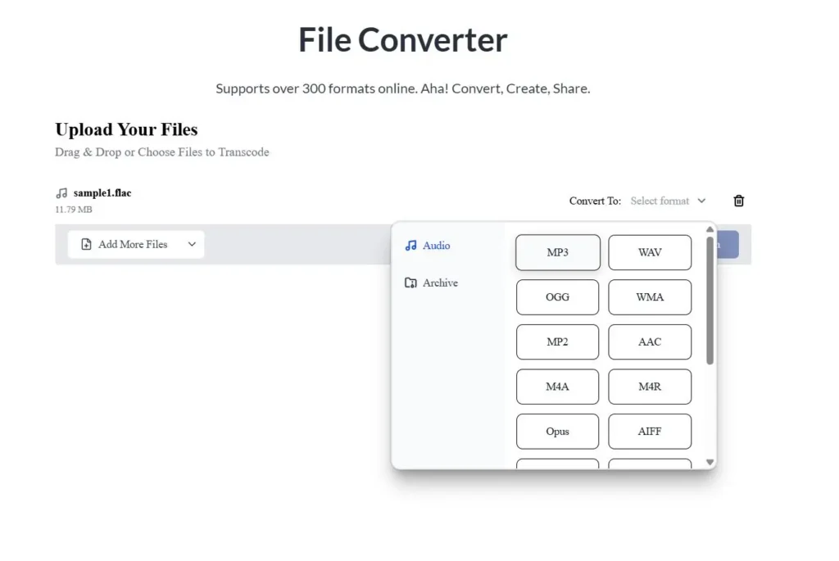
Task: Click the trash icon to delete sample1.flac
Action: click(738, 201)
